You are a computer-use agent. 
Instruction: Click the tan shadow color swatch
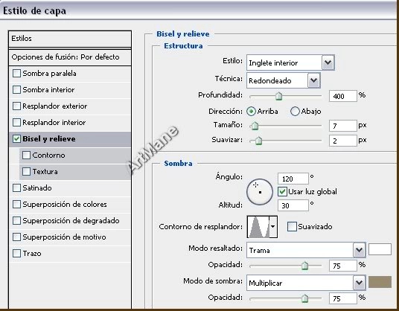(380, 282)
